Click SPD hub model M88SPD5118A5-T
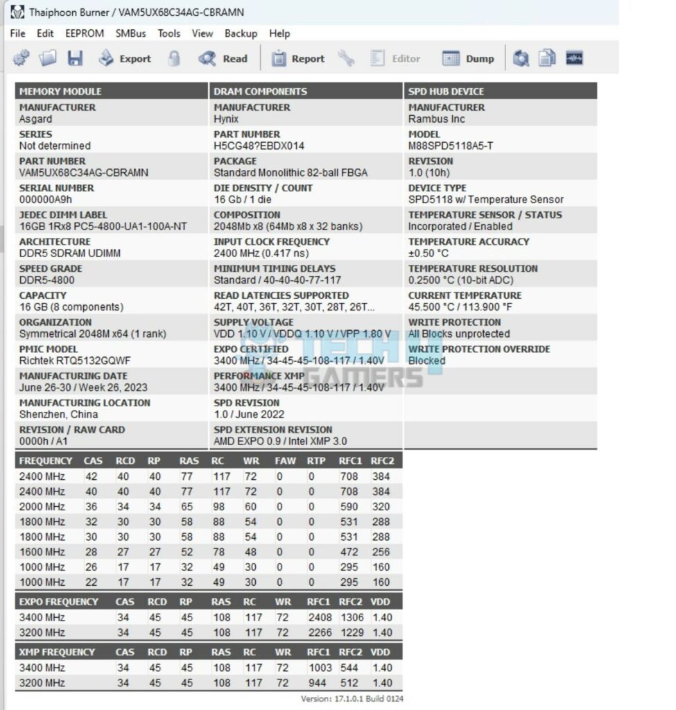 click(451, 146)
